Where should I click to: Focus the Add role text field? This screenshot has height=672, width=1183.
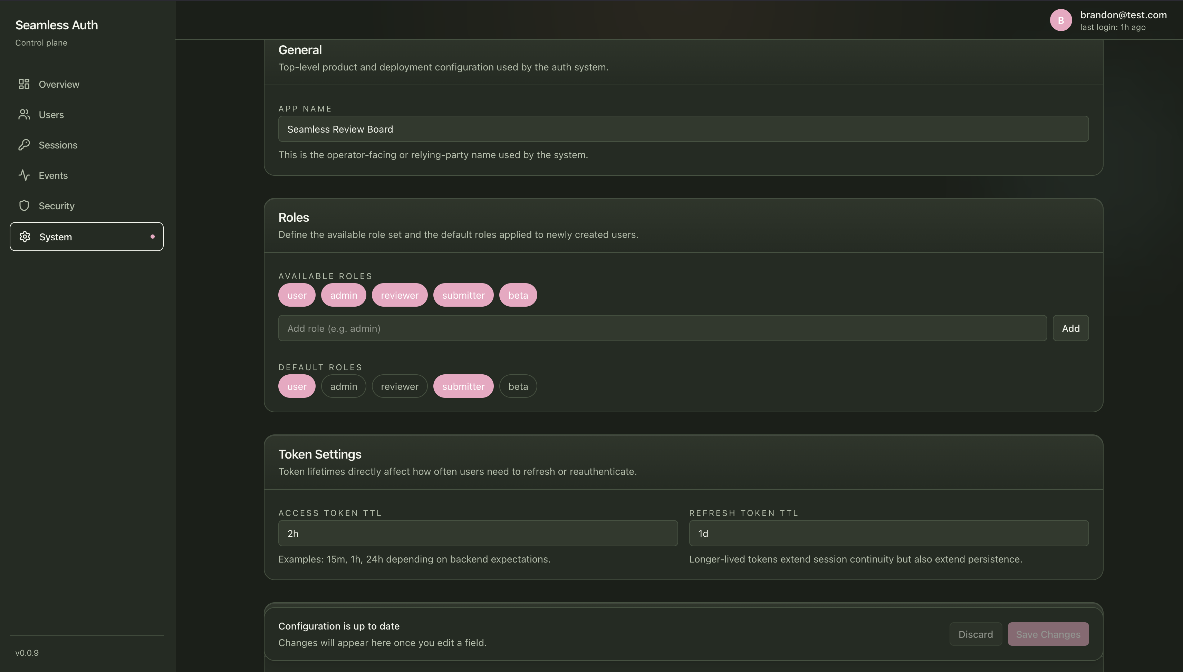tap(663, 328)
